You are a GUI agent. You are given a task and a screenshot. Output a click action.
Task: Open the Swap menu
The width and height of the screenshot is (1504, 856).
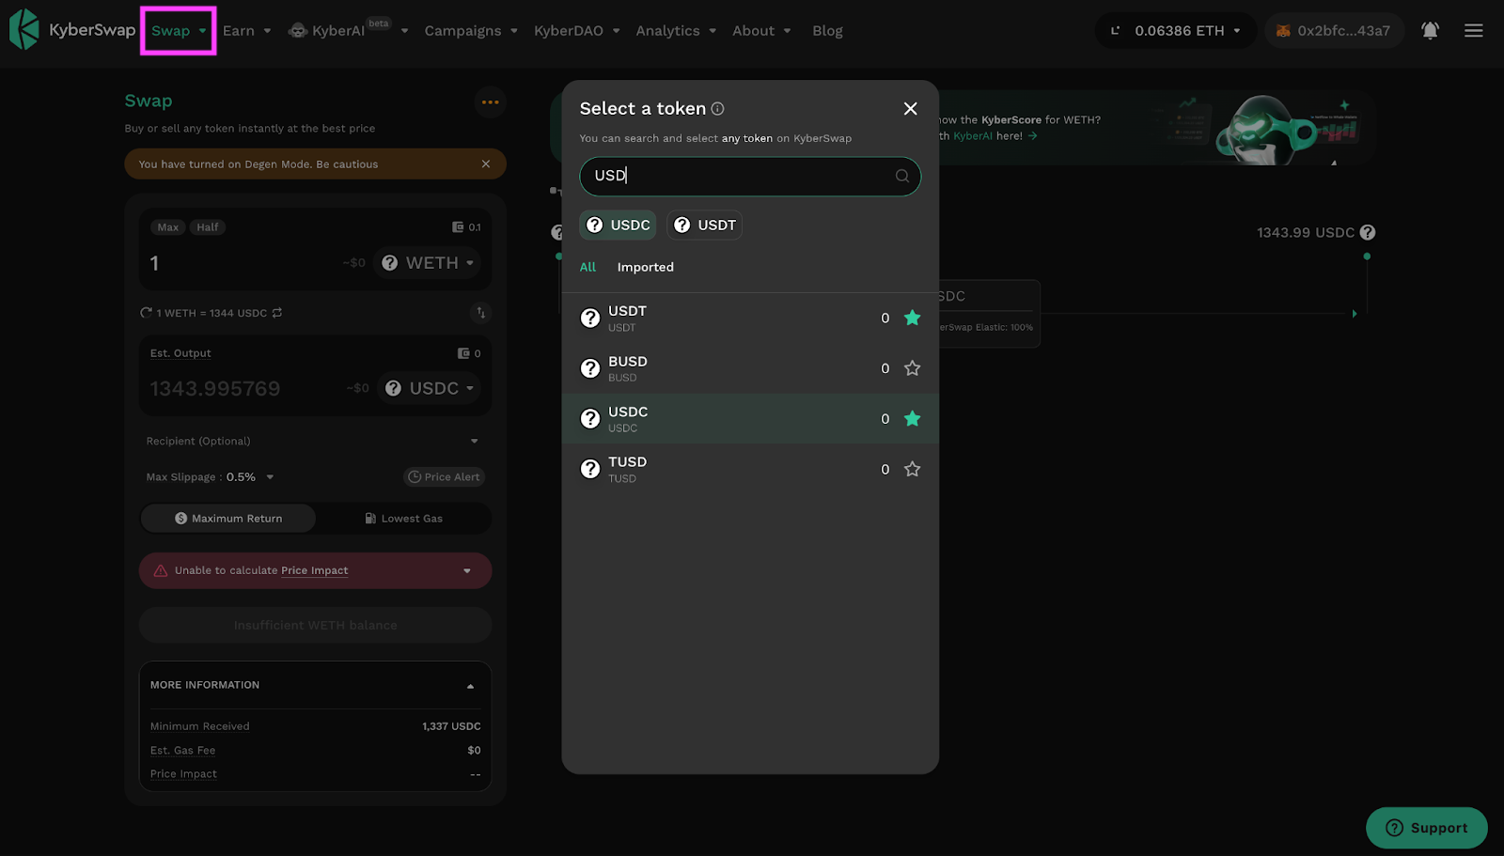(x=179, y=31)
